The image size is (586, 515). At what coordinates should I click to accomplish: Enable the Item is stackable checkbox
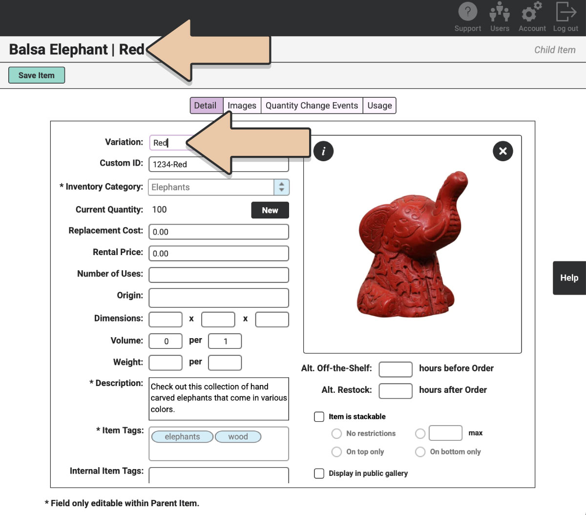(x=319, y=417)
